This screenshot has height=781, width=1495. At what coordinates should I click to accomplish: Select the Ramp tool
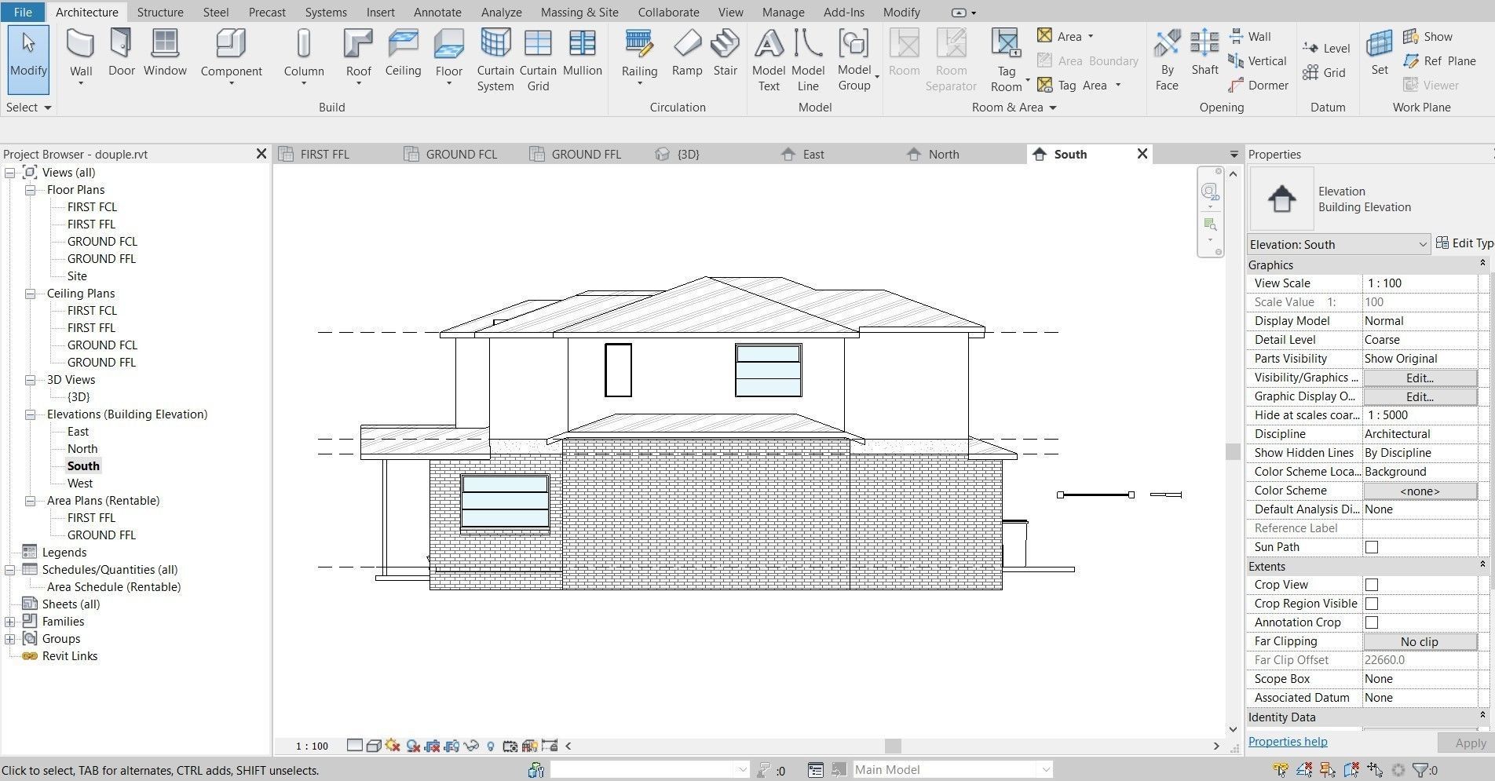tap(687, 53)
